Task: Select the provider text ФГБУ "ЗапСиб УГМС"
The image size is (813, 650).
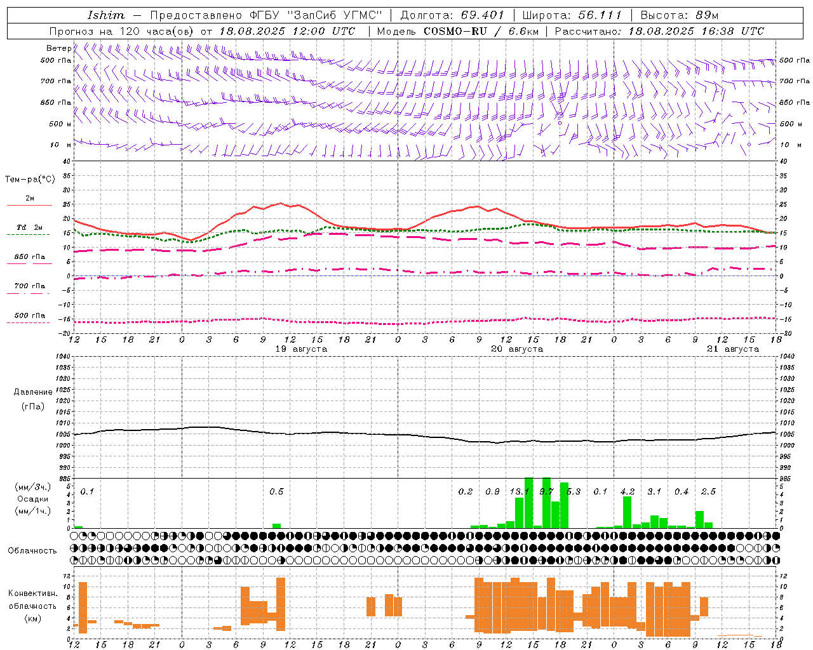Action: coord(316,15)
